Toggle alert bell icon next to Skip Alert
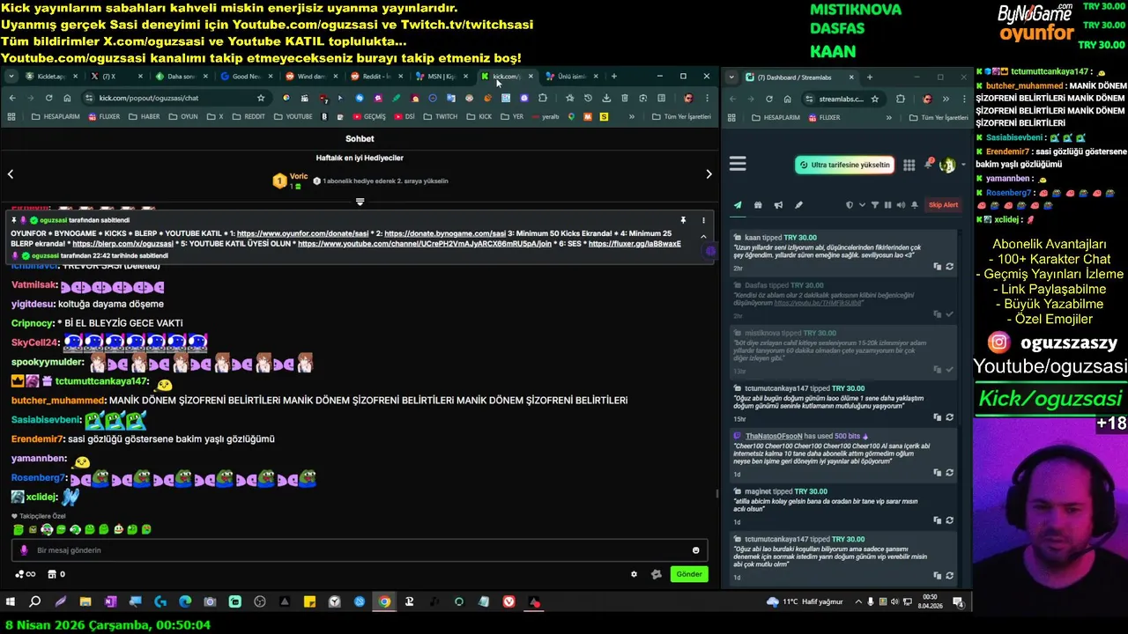The width and height of the screenshot is (1128, 634). point(915,205)
